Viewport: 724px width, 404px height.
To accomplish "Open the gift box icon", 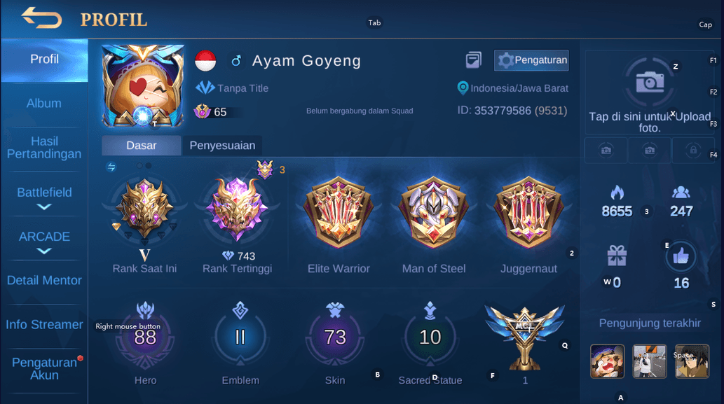I will click(x=617, y=256).
